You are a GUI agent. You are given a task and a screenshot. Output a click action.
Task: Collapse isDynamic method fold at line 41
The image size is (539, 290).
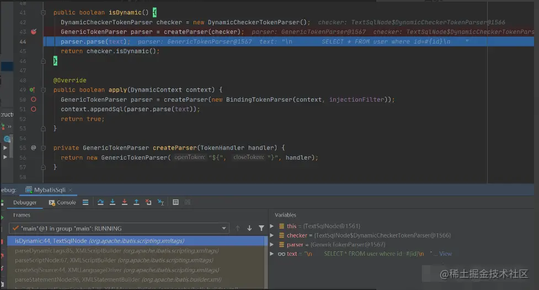pos(44,13)
